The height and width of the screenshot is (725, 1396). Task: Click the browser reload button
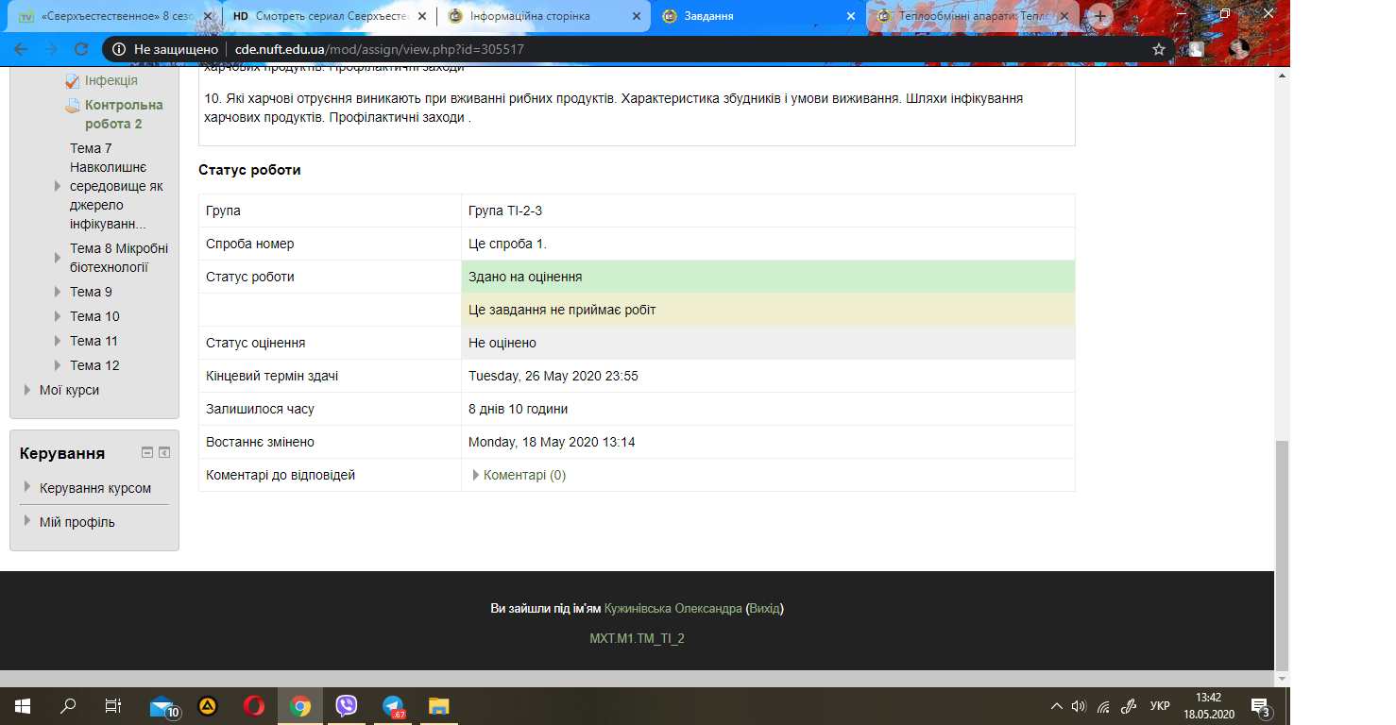81,49
